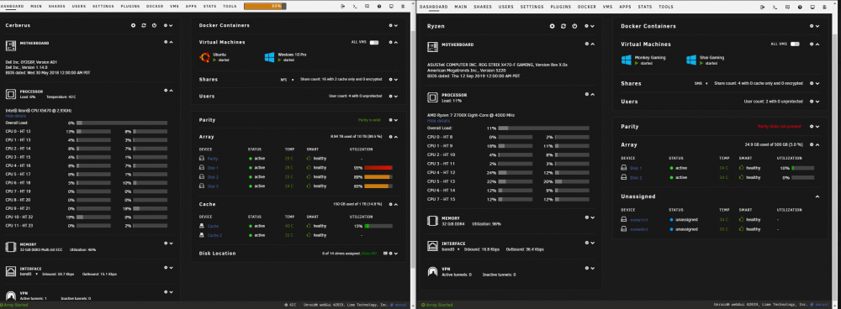Open DOCKER tab in Cerberus window
Image resolution: width=841 pixels, height=309 pixels.
[156, 7]
